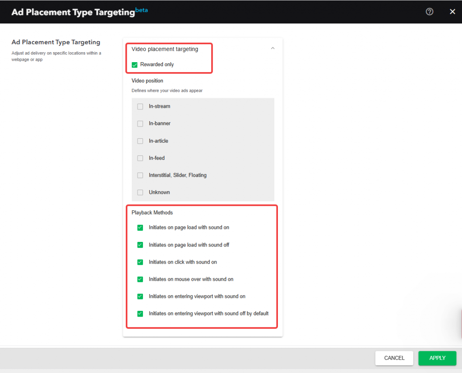Screen dimensions: 462x373
Task: Uncheck Initiates on mouse over with sound on
Action: click(x=140, y=279)
